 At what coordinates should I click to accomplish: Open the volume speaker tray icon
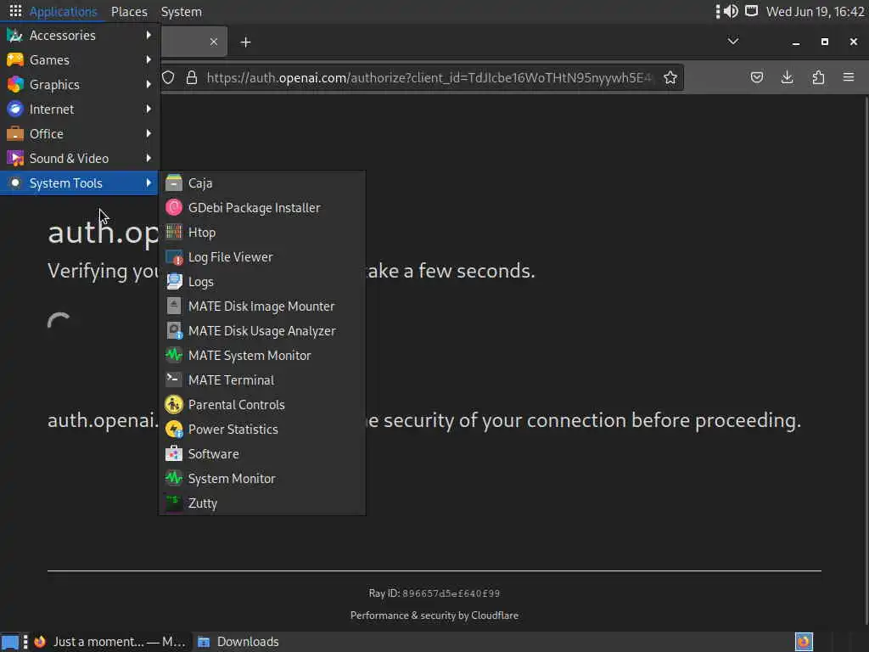click(x=731, y=11)
